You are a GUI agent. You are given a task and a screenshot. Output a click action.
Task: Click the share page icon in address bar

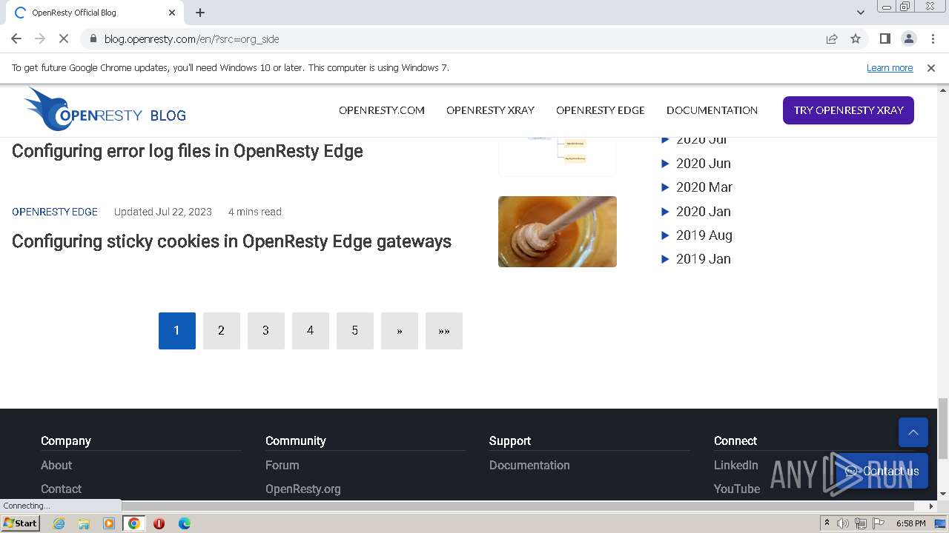pos(832,38)
